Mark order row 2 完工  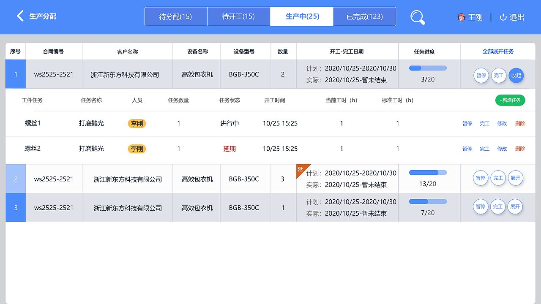point(498,178)
